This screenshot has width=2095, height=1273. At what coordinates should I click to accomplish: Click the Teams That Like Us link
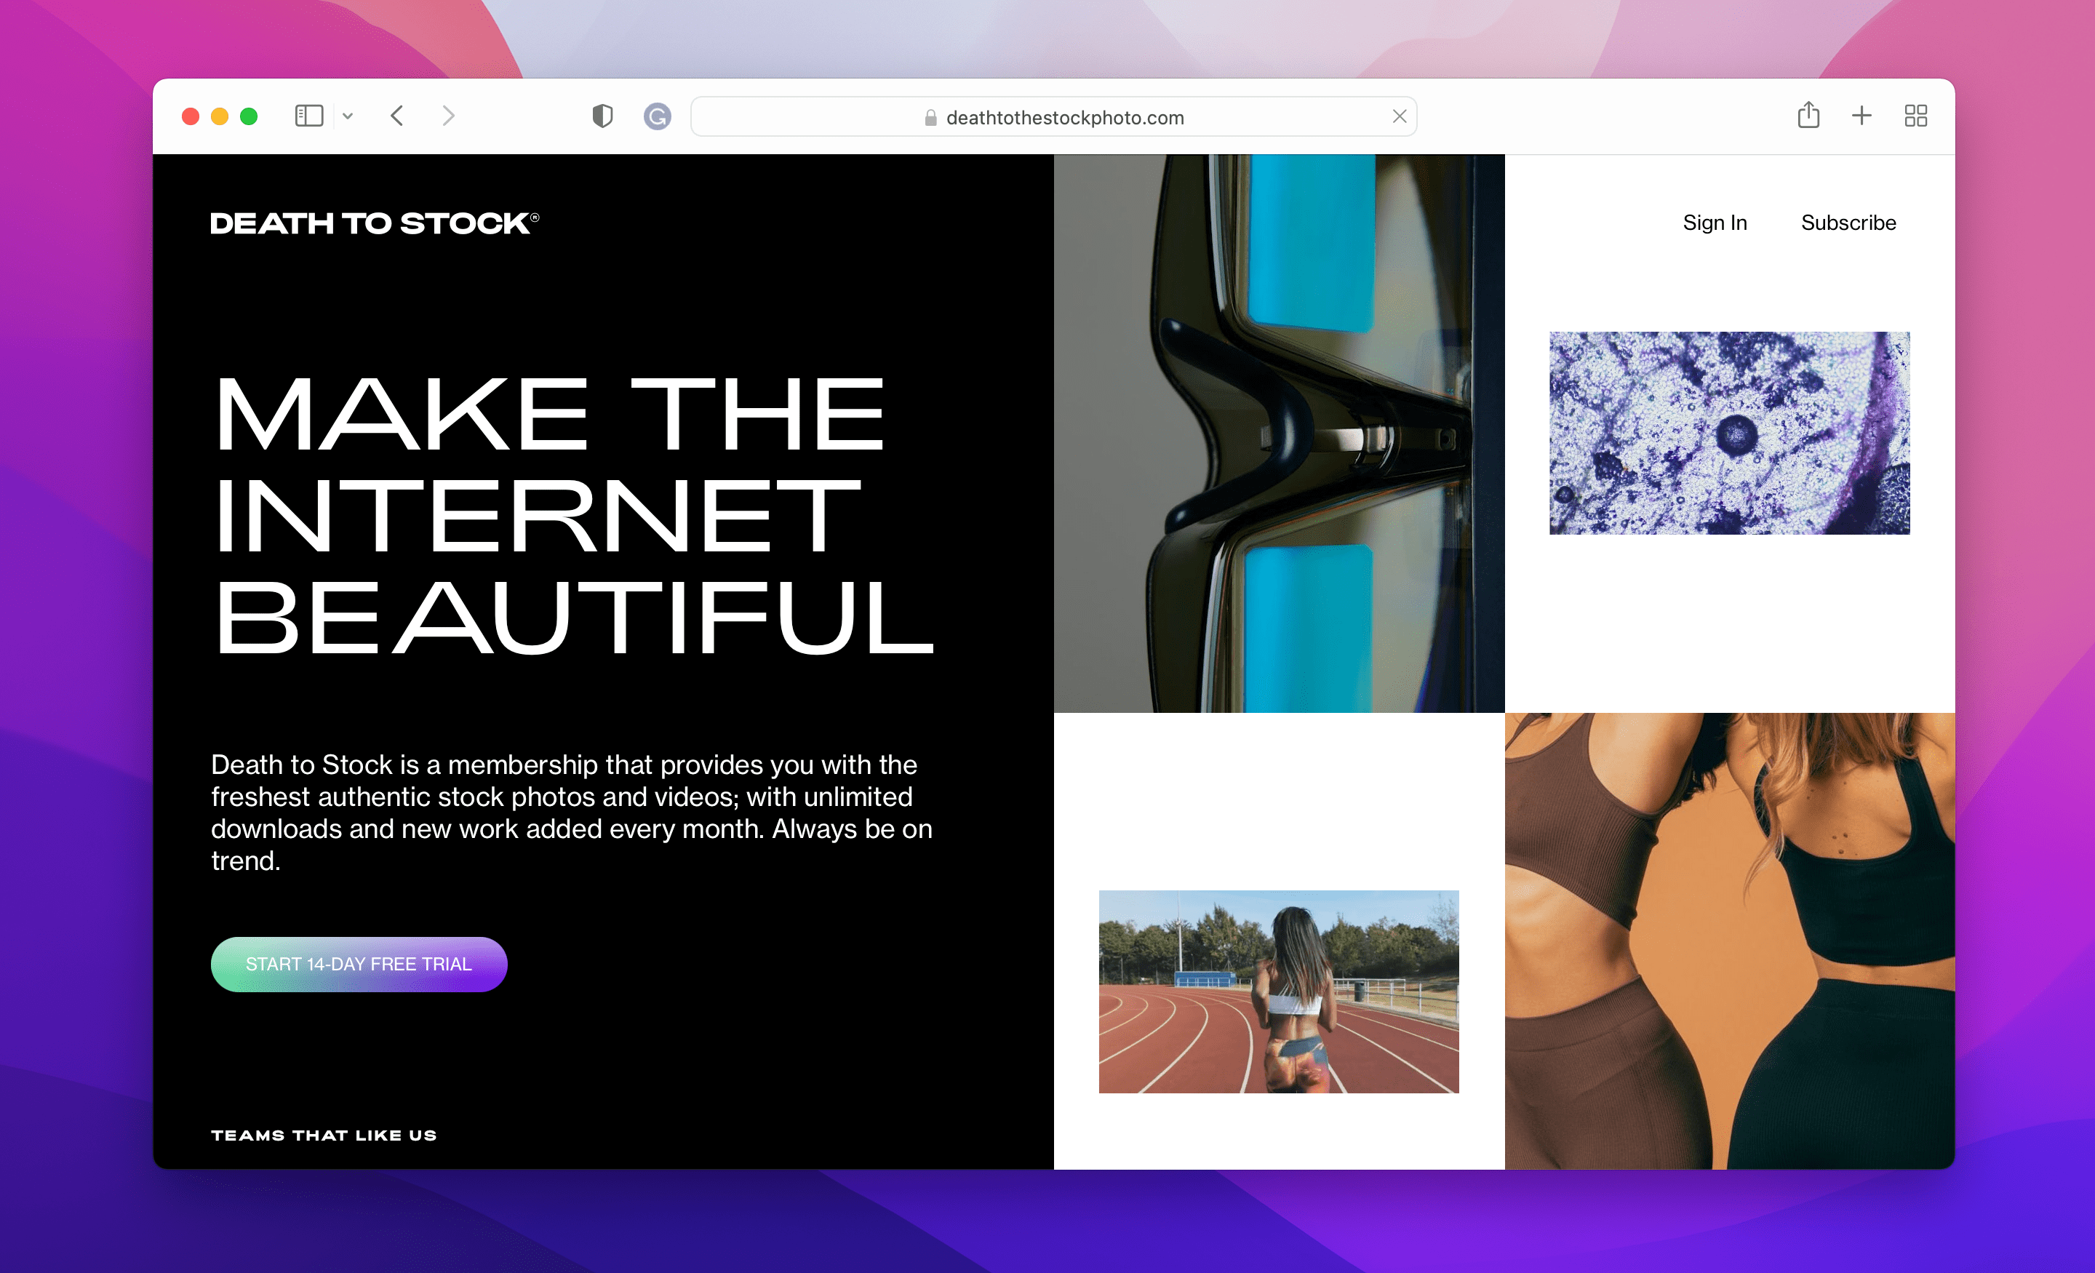pos(324,1134)
